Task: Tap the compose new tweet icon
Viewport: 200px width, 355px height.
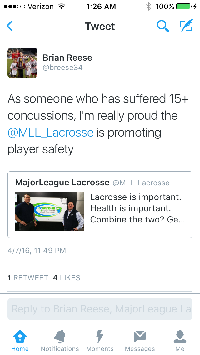Action: pyautogui.click(x=186, y=26)
